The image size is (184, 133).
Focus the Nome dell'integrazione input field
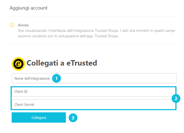(x=94, y=78)
